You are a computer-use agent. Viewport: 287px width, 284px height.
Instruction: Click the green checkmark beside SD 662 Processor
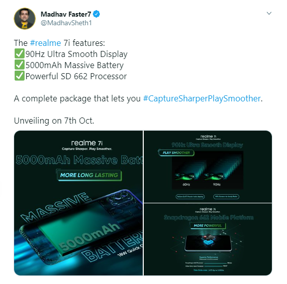point(19,76)
